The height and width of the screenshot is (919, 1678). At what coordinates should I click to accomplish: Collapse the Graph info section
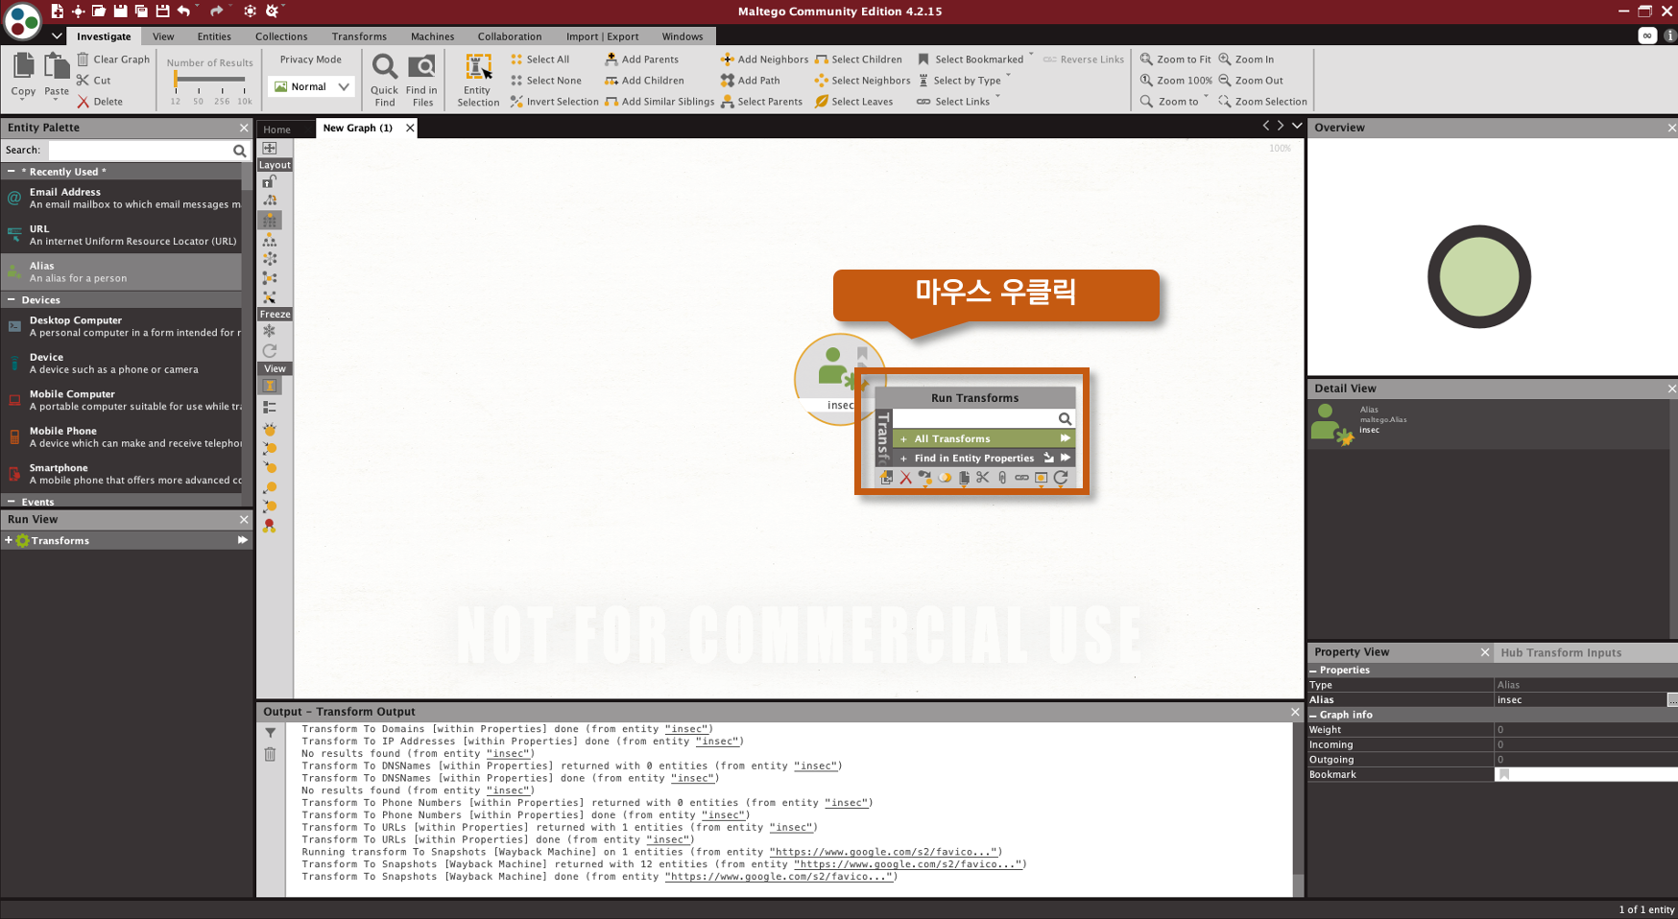pyautogui.click(x=1313, y=715)
